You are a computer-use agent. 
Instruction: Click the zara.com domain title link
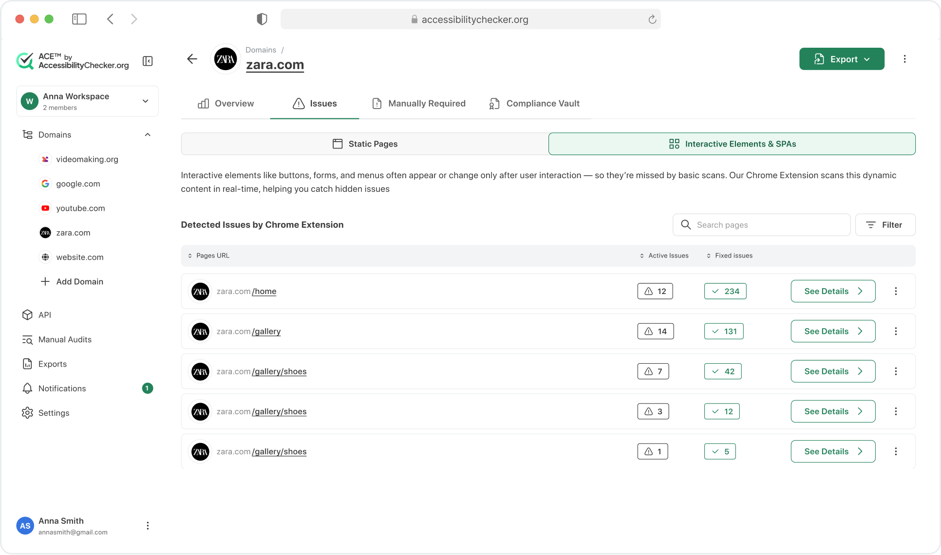(x=275, y=65)
